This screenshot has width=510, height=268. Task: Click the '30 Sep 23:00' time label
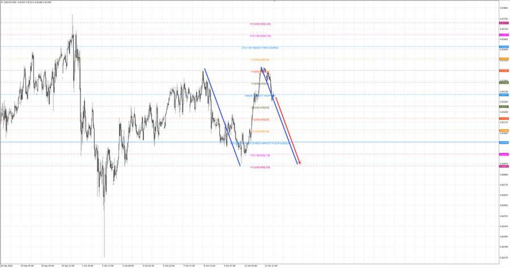pyautogui.click(x=67, y=266)
